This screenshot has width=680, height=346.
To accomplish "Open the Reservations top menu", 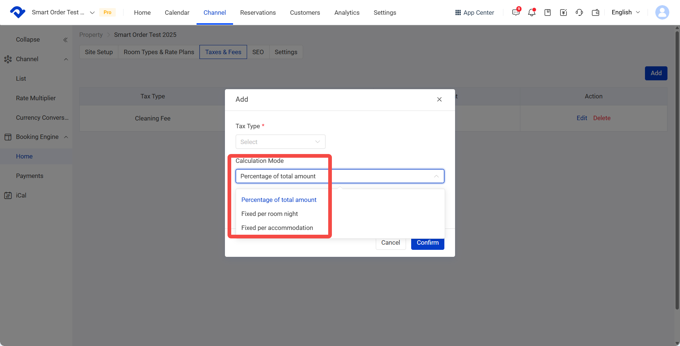I will (x=258, y=13).
